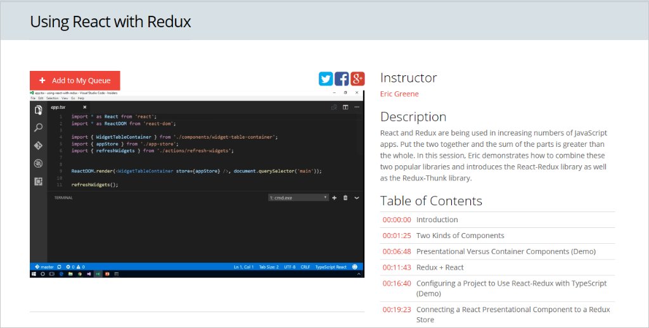This screenshot has height=328, width=649.
Task: Share the session on Facebook
Action: pyautogui.click(x=342, y=79)
